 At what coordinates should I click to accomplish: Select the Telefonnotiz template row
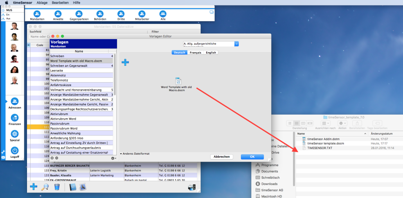pyautogui.click(x=81, y=80)
